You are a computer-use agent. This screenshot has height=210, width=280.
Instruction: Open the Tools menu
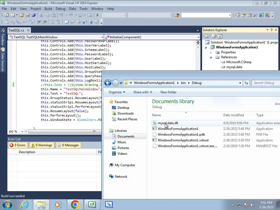[x=83, y=9]
